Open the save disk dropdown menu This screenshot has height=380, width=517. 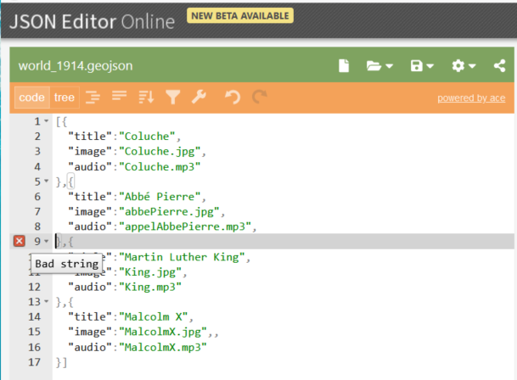coord(422,66)
